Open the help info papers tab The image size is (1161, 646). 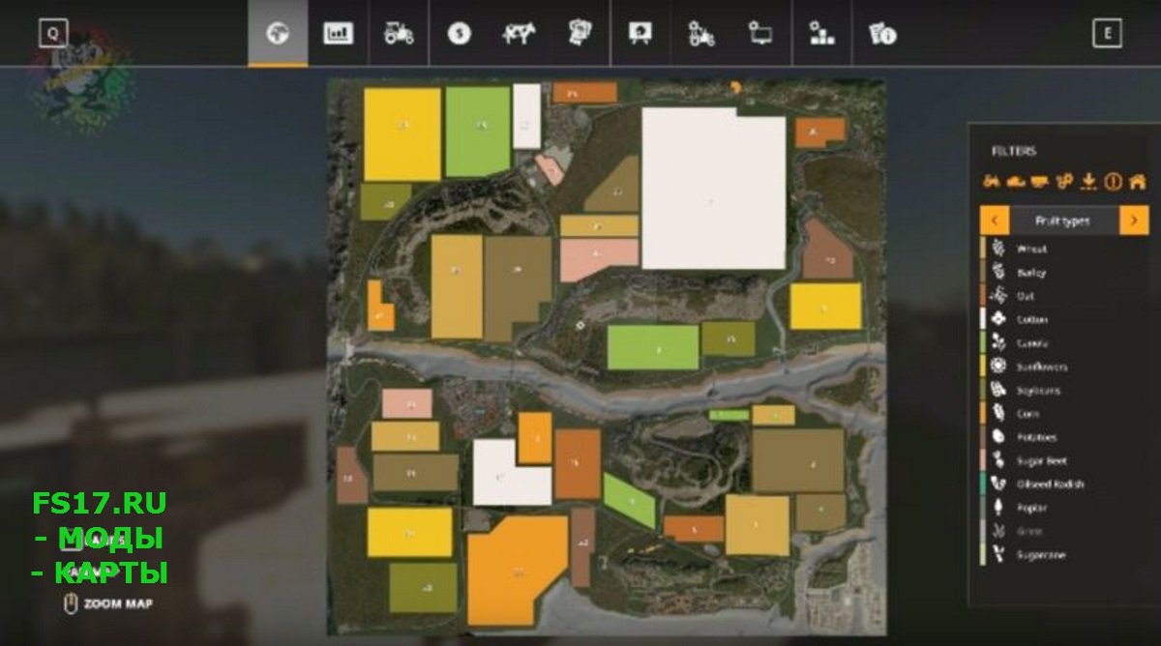pyautogui.click(x=881, y=33)
